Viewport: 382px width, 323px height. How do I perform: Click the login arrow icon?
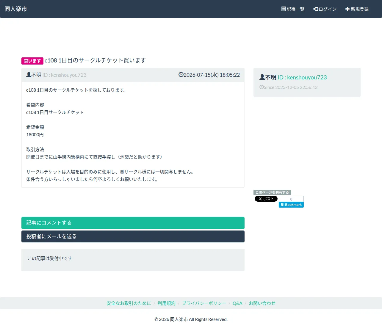click(316, 9)
